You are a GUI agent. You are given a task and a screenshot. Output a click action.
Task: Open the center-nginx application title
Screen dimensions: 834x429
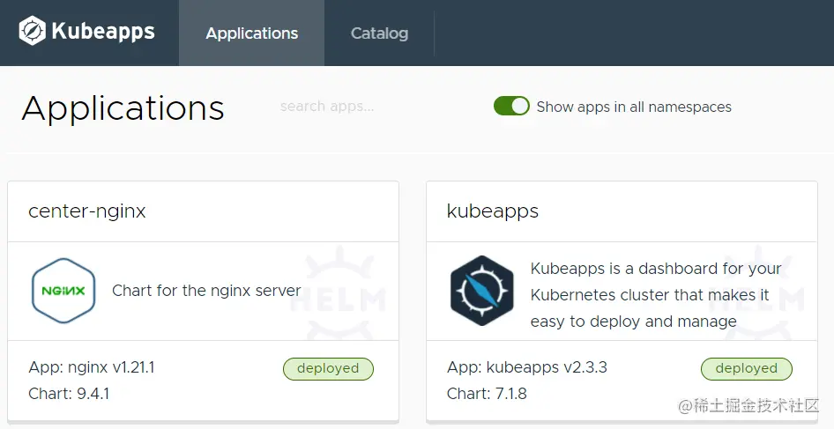pyautogui.click(x=87, y=211)
